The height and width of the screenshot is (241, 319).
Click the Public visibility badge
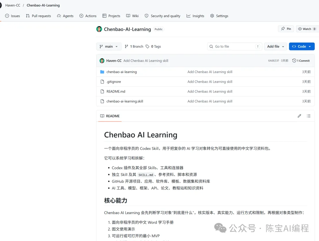pyautogui.click(x=159, y=29)
